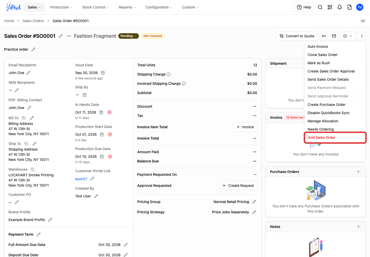Add a note with the plus icon
The height and width of the screenshot is (257, 370).
(358, 227)
